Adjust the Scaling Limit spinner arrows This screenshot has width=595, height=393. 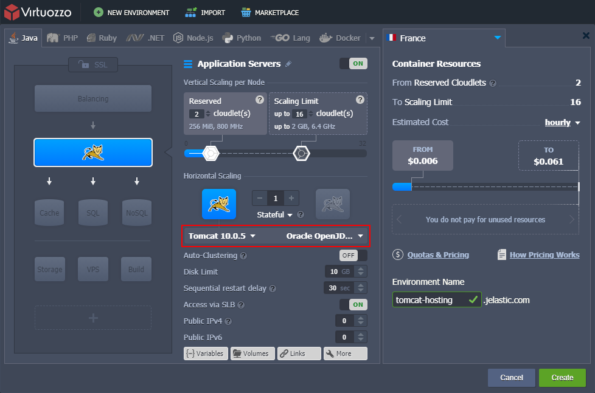point(311,114)
